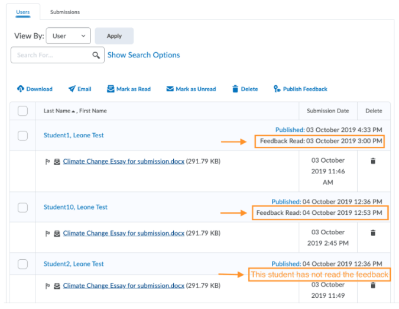The height and width of the screenshot is (309, 399).
Task: Click the flag icon beside Student1's file
Action: (x=48, y=161)
